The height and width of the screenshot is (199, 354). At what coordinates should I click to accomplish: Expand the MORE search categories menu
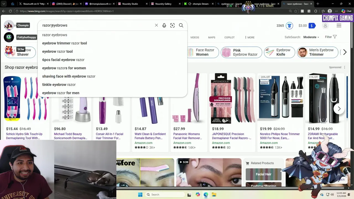pos(249,37)
